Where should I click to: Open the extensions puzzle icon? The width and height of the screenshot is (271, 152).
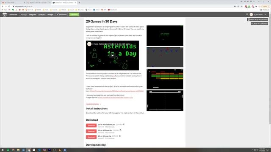(256, 7)
